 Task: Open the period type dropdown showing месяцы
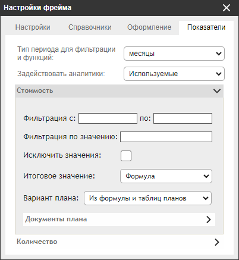(174, 54)
